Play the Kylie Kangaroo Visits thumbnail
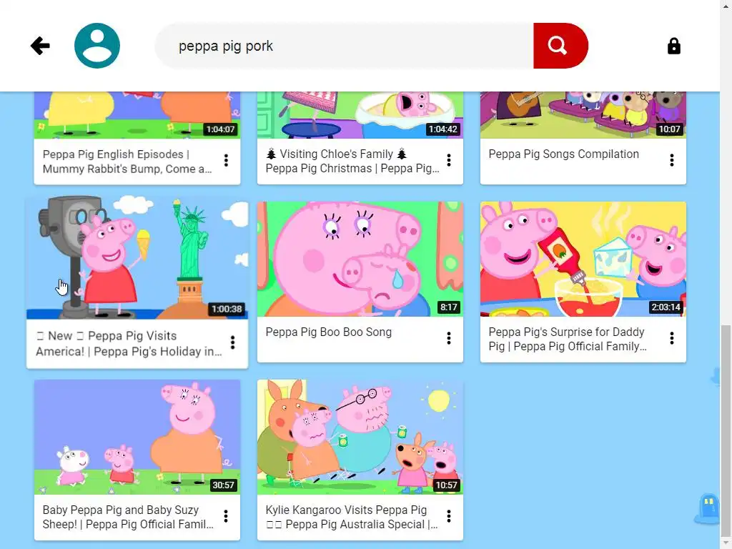The width and height of the screenshot is (732, 549). point(360,437)
